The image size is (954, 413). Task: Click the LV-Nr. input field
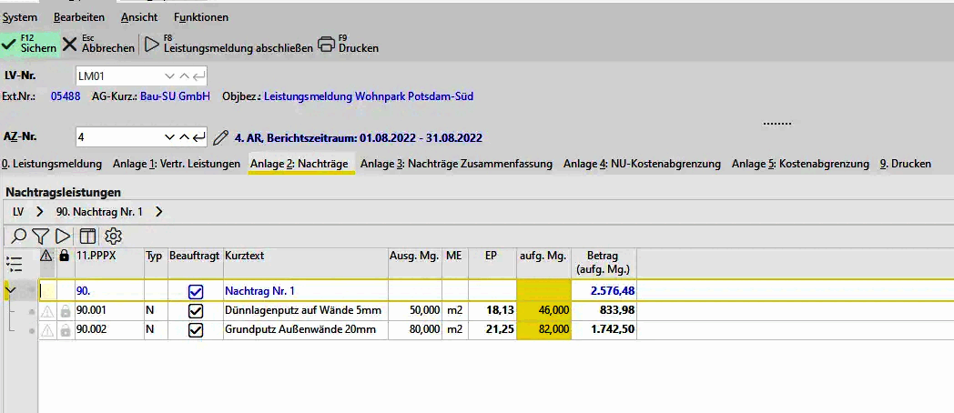[118, 75]
